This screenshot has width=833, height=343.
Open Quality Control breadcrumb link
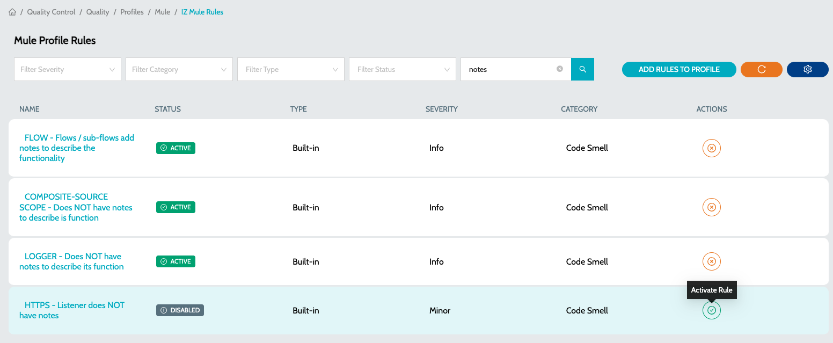point(52,12)
